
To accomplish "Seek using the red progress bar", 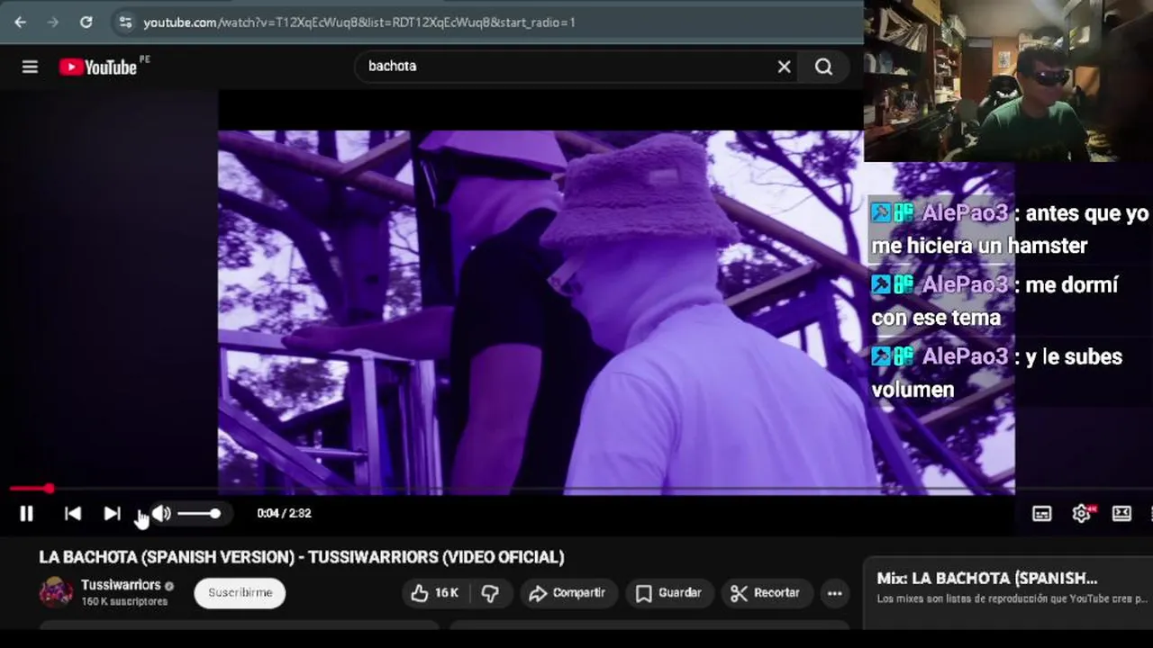I will (29, 489).
